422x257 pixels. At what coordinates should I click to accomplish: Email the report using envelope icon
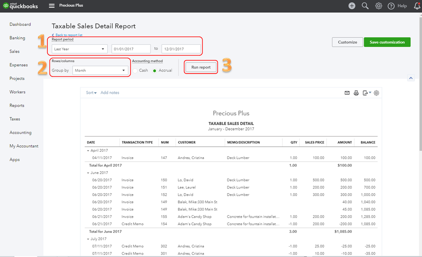click(347, 93)
